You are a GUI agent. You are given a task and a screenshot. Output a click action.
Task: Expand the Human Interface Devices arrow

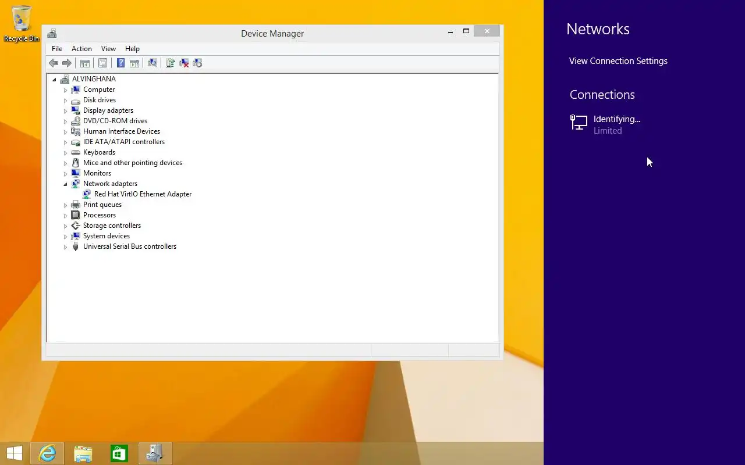click(65, 132)
